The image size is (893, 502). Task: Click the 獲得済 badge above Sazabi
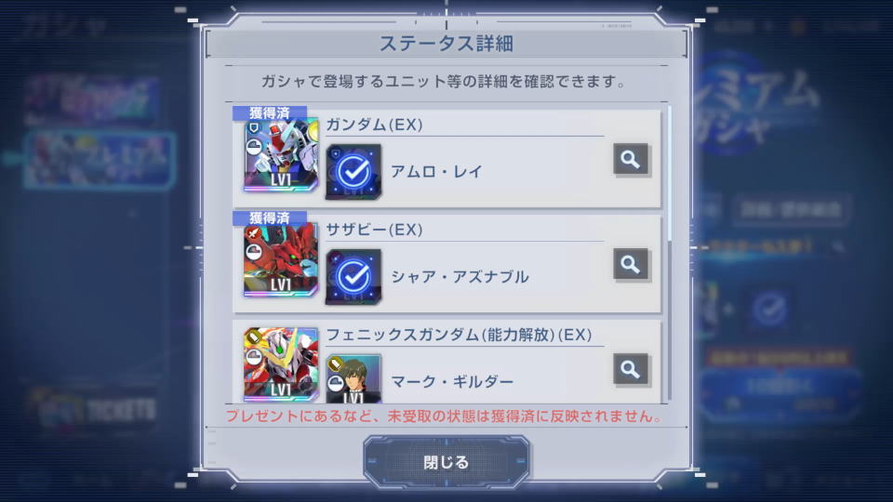[x=270, y=218]
